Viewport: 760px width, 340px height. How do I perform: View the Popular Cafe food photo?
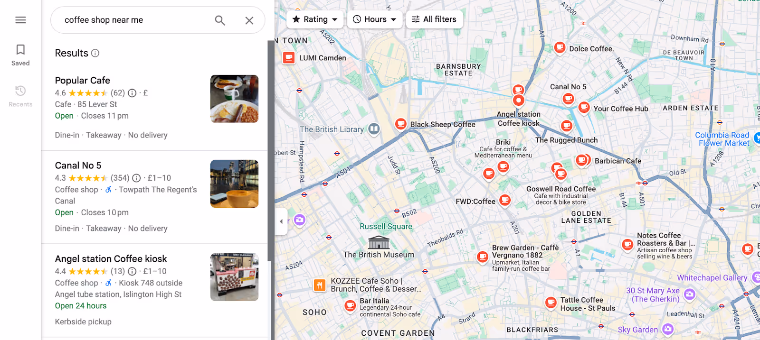pos(235,99)
